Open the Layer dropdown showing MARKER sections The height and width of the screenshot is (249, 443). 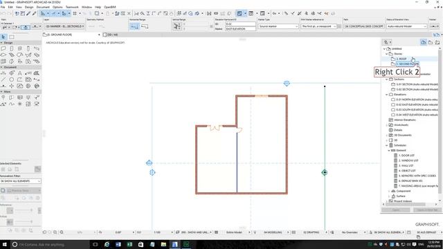[64, 26]
